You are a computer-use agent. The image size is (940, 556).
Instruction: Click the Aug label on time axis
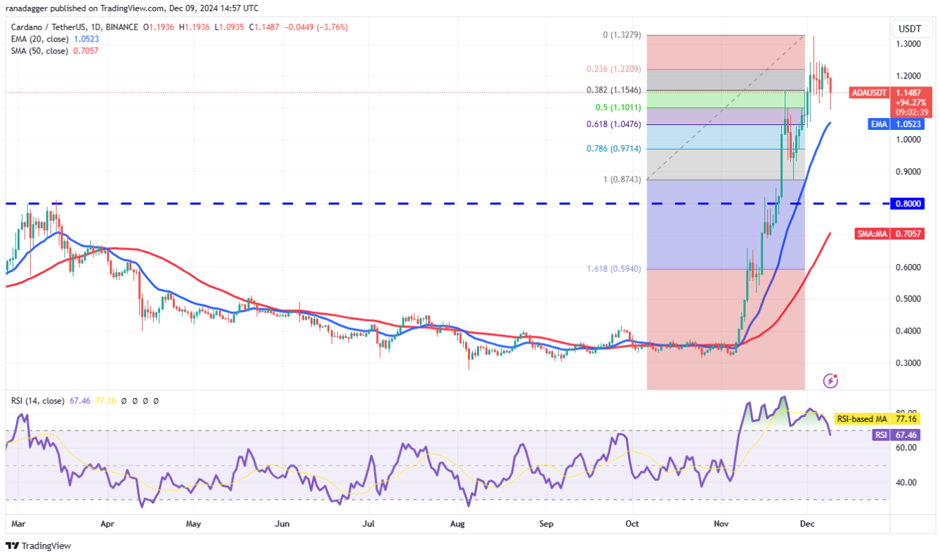(x=457, y=523)
